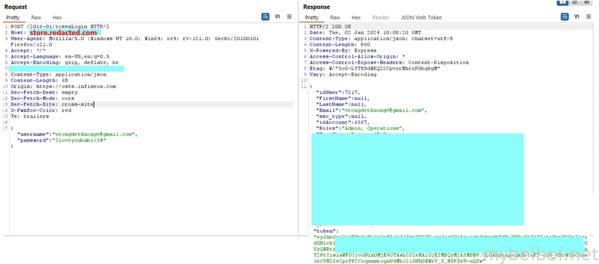
Task: Open Response panel hamburger options menu
Action: 588,17
